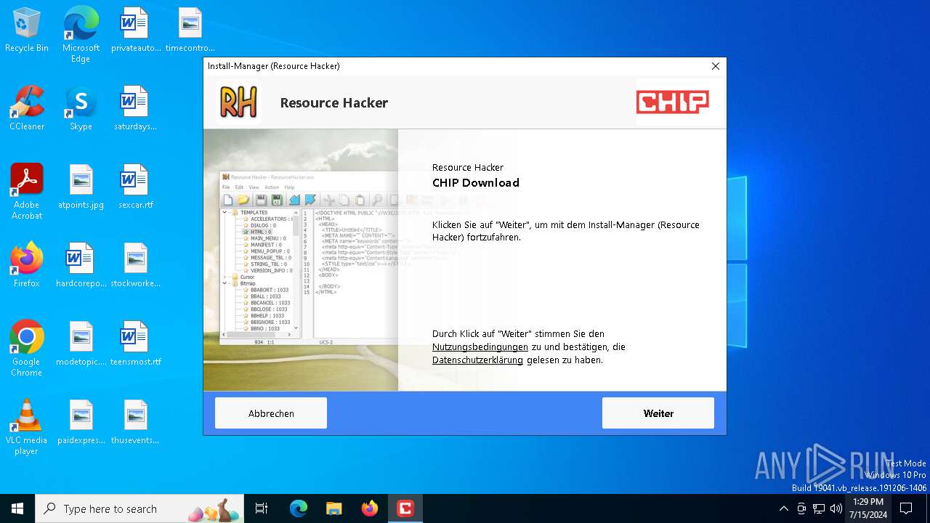Select the thusevents image file icon
Image resolution: width=930 pixels, height=523 pixels.
click(136, 422)
